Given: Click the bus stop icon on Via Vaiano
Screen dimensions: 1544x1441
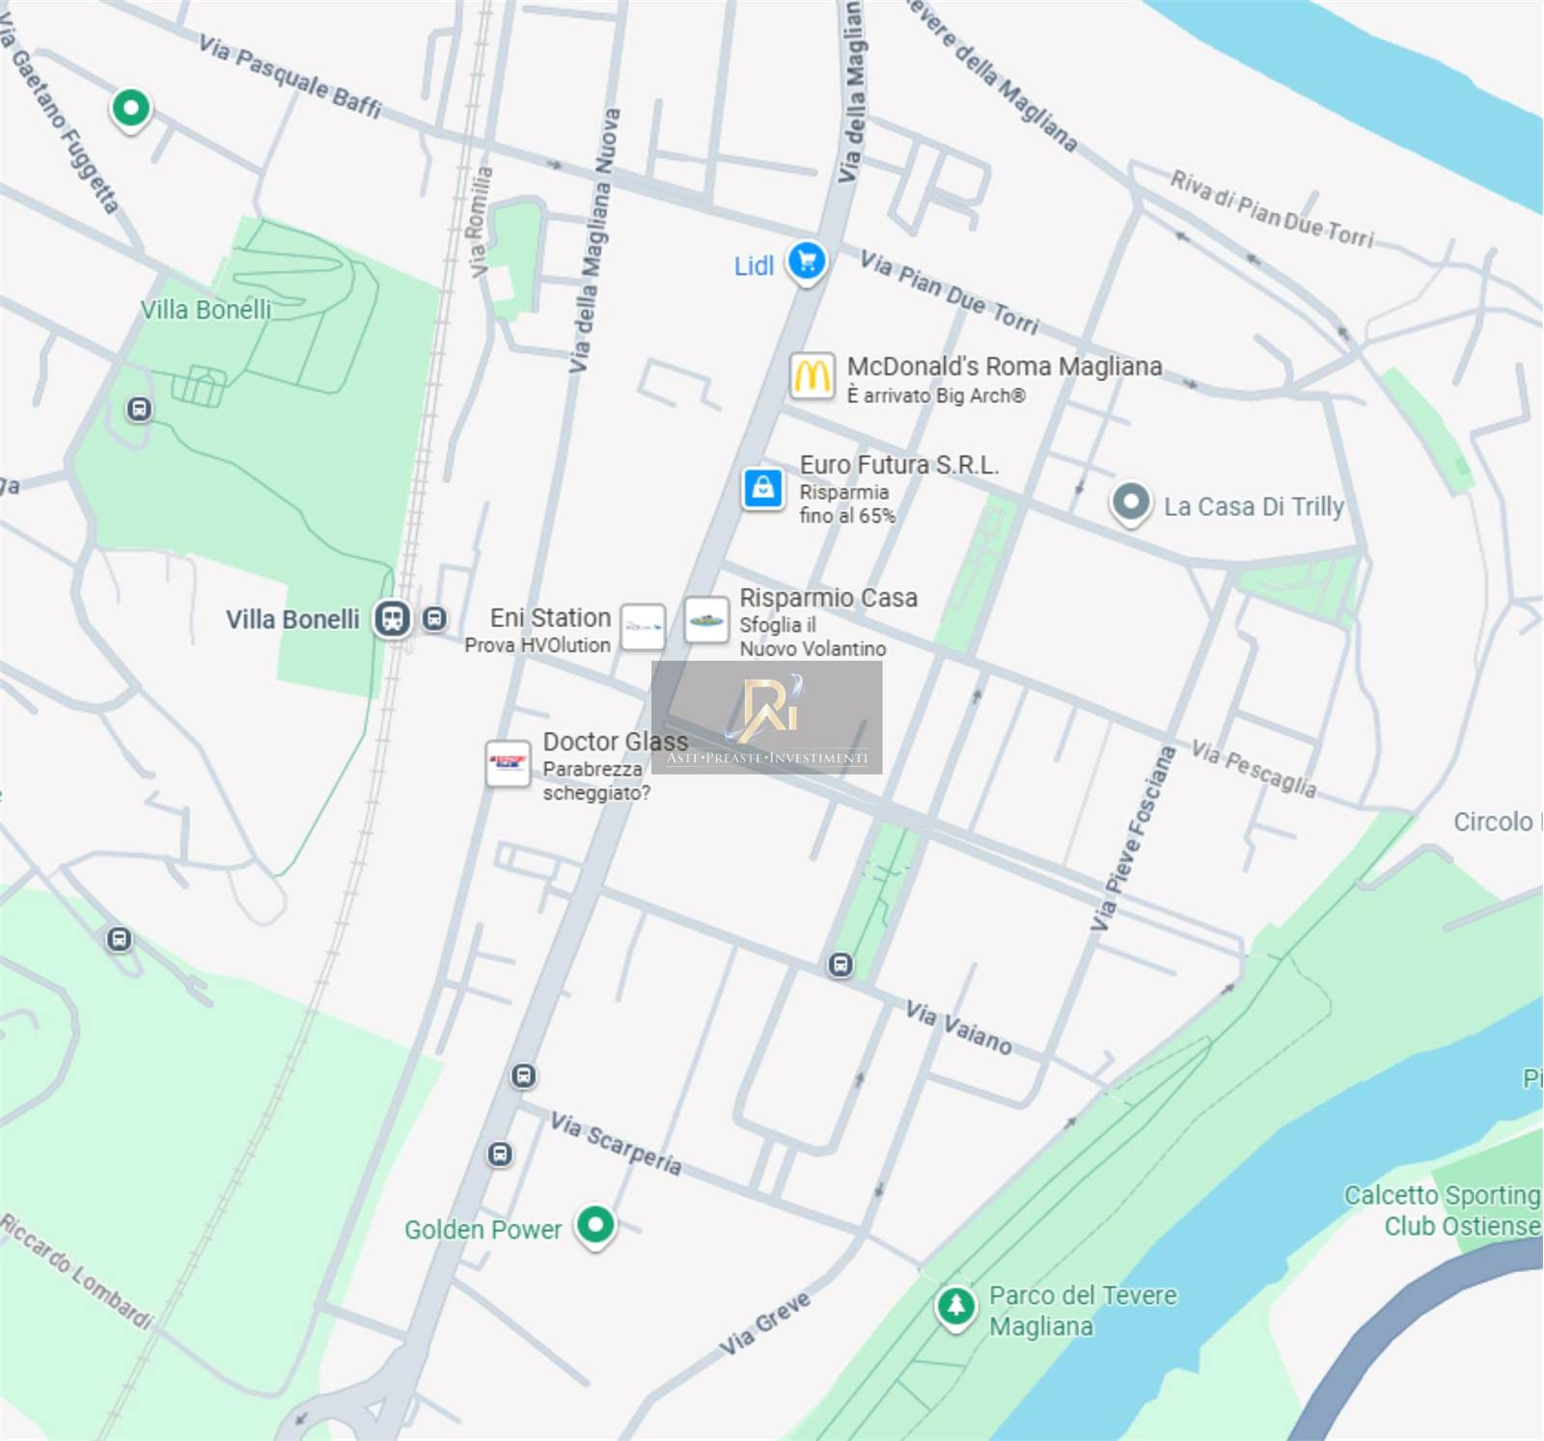Looking at the screenshot, I should coord(841,965).
